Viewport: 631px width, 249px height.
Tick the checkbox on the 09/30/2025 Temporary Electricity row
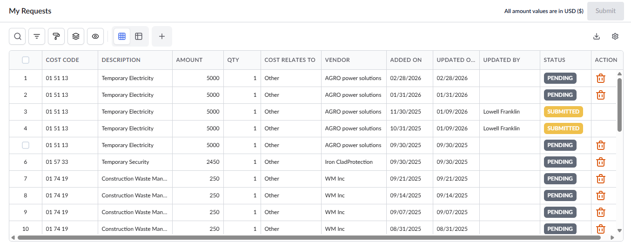point(26,145)
